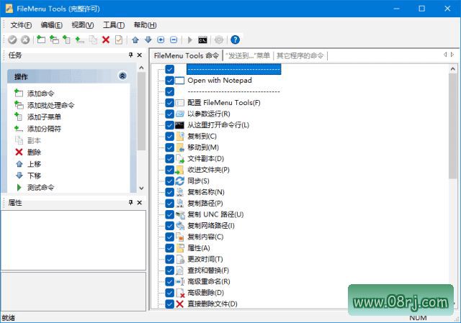Click the Apply changes checkmark toolbar icon
This screenshot has height=323, width=461.
[x=12, y=40]
